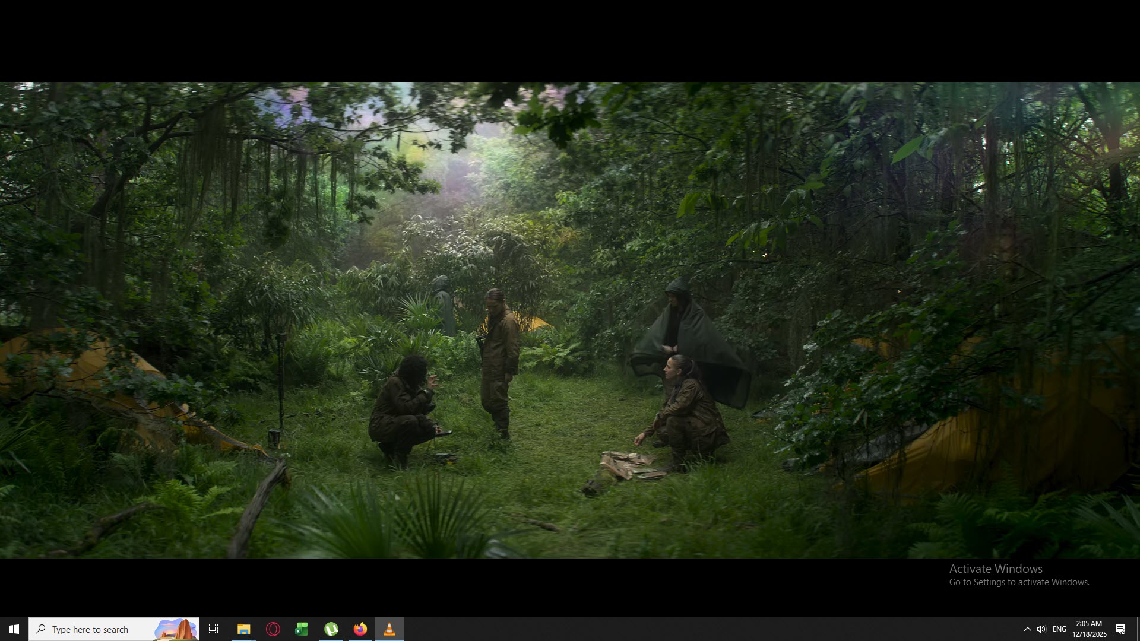The image size is (1140, 641).
Task: Switch to uTorrent from taskbar
Action: [x=331, y=629]
